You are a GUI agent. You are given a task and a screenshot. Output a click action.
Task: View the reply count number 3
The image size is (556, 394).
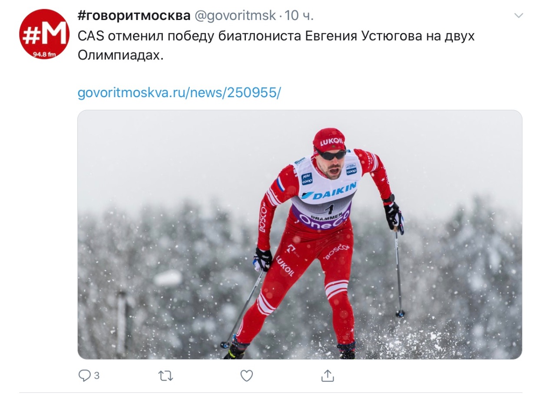[96, 376]
